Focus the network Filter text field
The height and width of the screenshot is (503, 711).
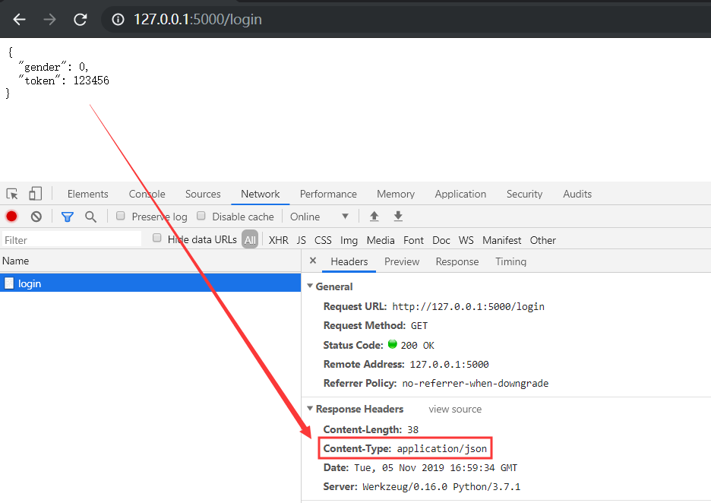[x=71, y=239]
